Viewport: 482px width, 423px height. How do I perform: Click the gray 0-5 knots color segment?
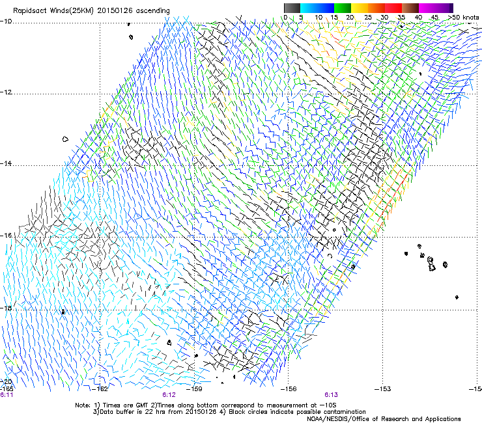(292, 8)
